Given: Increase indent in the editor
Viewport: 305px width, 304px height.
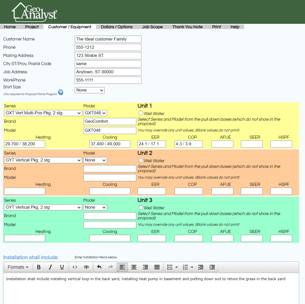Looking at the screenshot, I should (x=212, y=267).
